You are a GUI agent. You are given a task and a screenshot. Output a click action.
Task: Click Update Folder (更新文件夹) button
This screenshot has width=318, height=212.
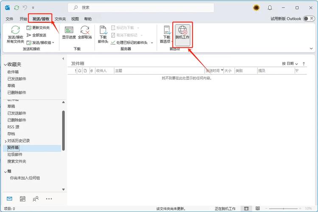point(38,28)
